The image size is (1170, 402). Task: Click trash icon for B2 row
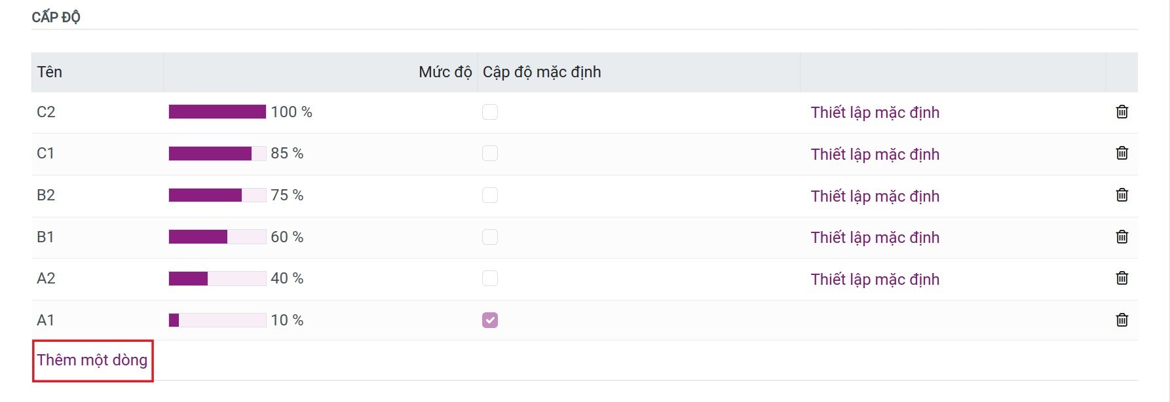(1122, 195)
